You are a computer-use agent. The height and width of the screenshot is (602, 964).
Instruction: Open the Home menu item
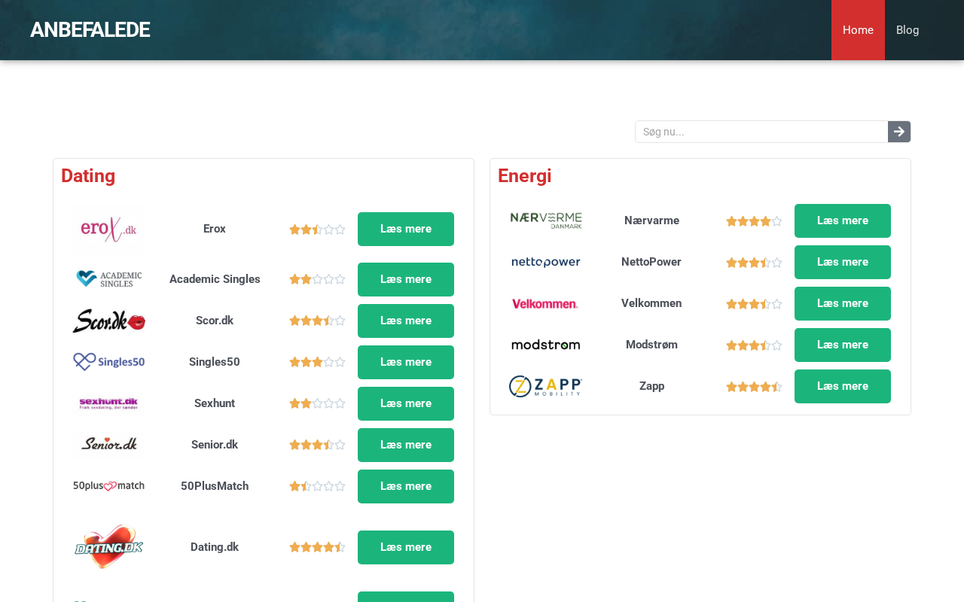[858, 30]
